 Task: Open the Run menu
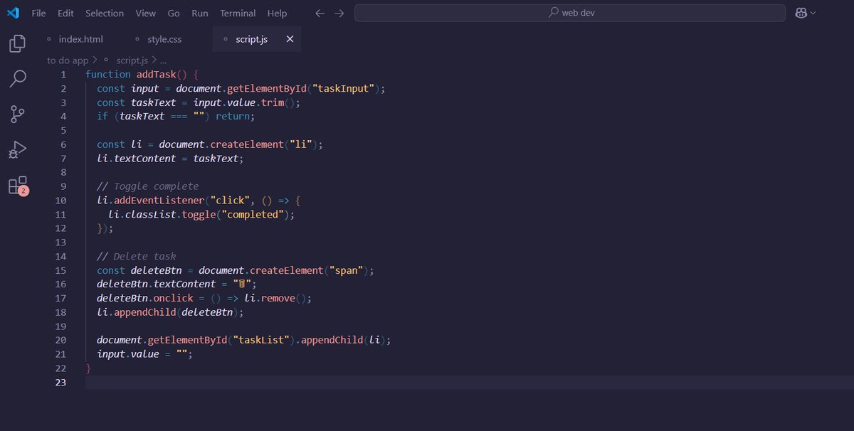pos(199,13)
